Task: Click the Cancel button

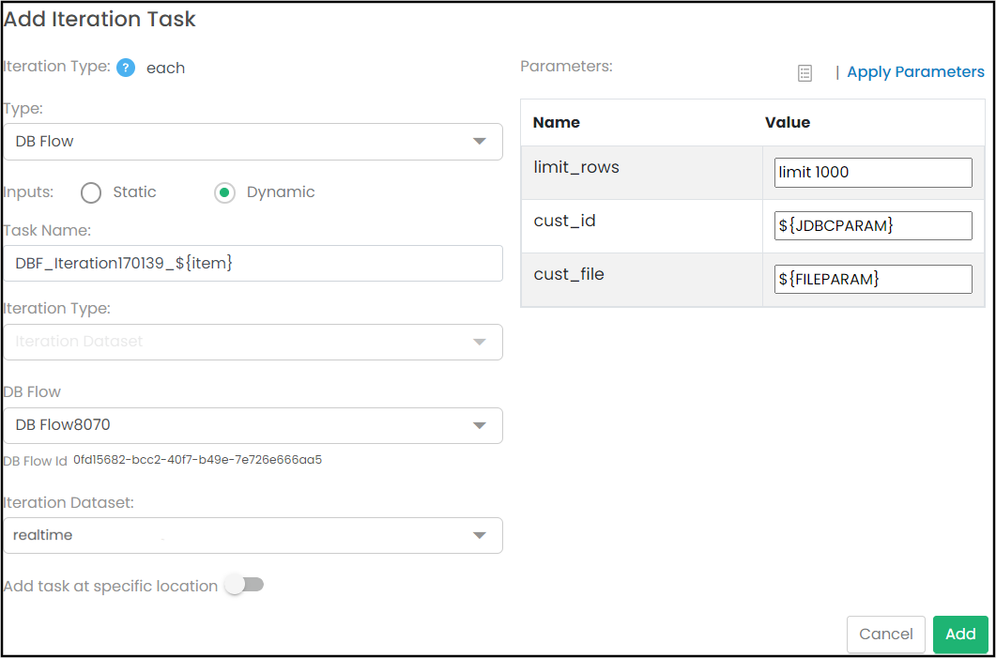Action: (886, 634)
